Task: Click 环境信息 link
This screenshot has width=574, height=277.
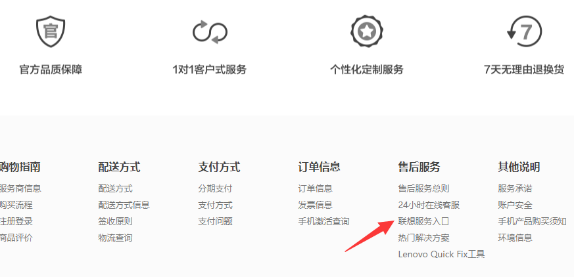Action: point(515,238)
